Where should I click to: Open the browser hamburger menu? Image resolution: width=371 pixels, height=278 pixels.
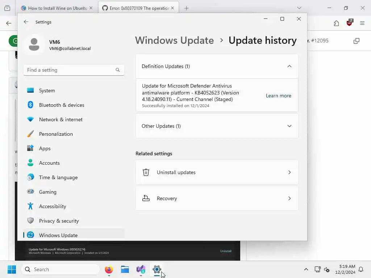pos(362,23)
